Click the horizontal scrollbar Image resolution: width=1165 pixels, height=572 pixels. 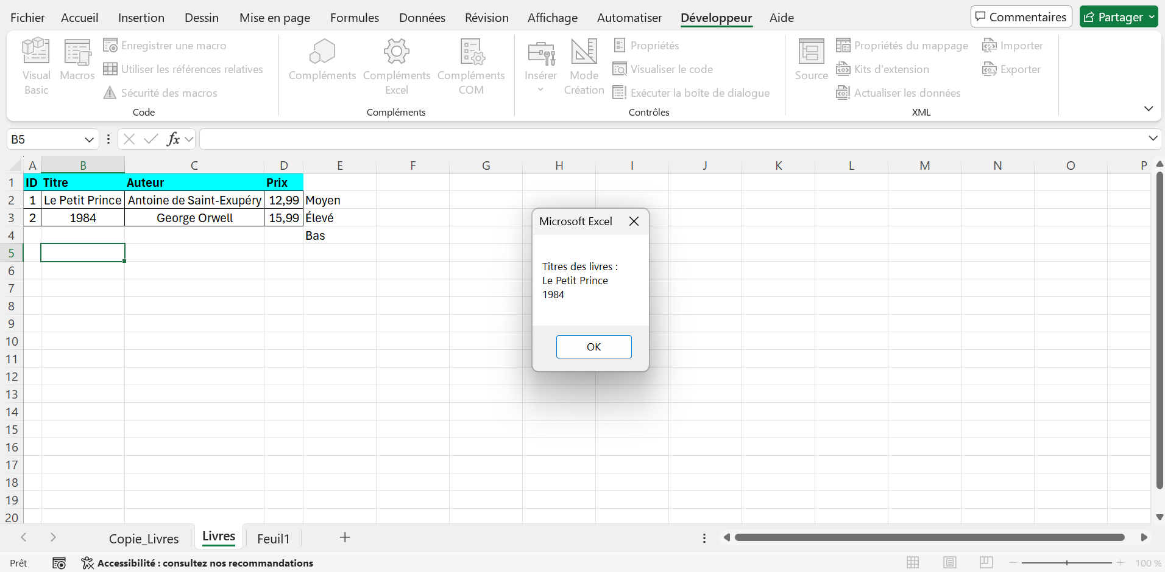pyautogui.click(x=929, y=537)
